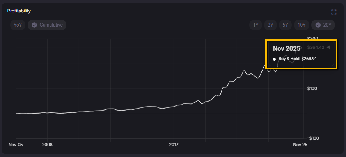This screenshot has height=157, width=346.
Task: Switch to the YoY view
Action: pos(18,25)
